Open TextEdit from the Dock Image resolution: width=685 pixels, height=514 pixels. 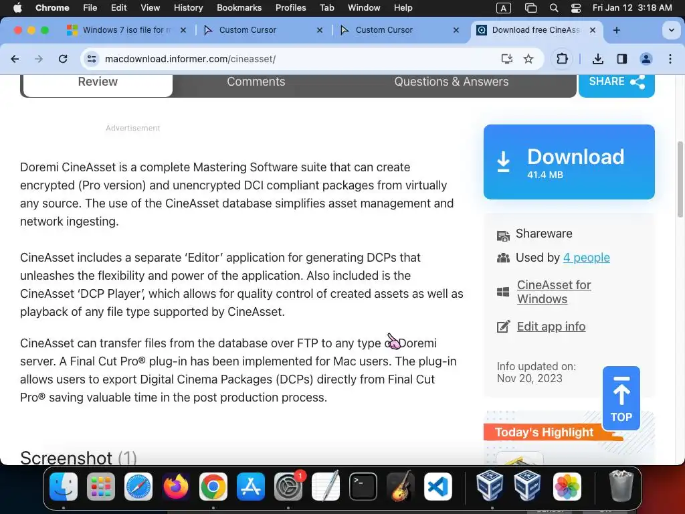[x=326, y=486]
